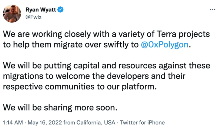Image resolution: width=217 pixels, height=129 pixels.
Task: Click the "We will be sharing more soon." line
Action: click(60, 107)
